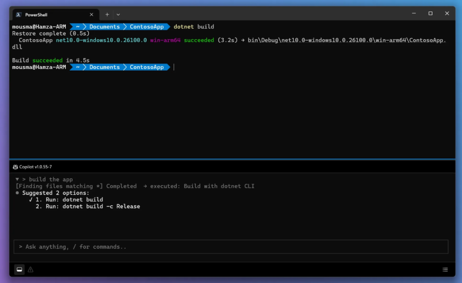Click the Documents segment in first prompt
462x283 pixels.
coord(105,27)
